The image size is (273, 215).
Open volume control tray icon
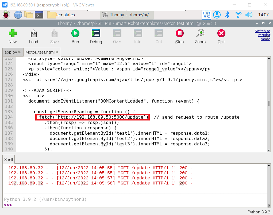coord(249,15)
